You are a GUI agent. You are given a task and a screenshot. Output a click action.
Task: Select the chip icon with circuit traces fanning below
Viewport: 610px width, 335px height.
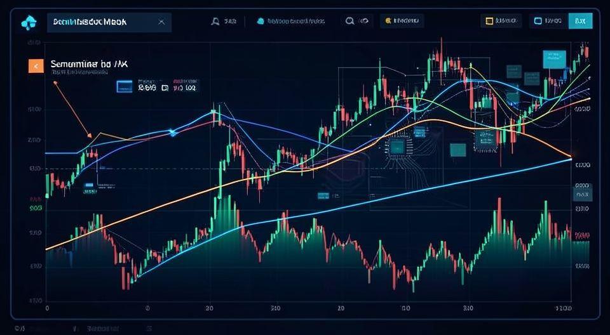click(x=397, y=147)
